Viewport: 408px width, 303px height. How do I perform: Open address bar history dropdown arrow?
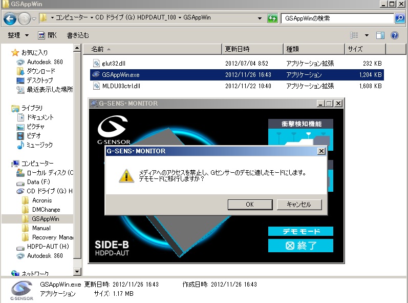[260, 18]
